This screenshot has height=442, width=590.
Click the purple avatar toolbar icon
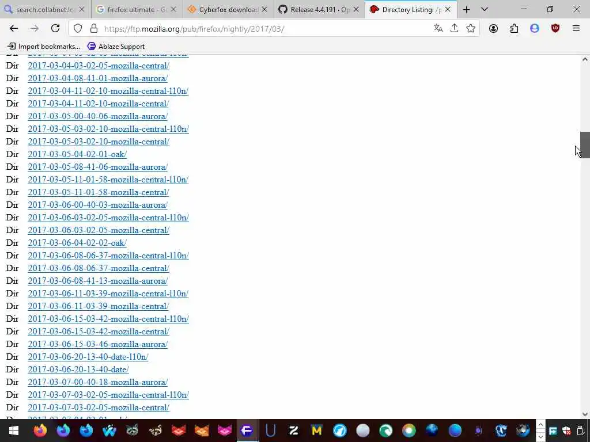[x=534, y=28]
